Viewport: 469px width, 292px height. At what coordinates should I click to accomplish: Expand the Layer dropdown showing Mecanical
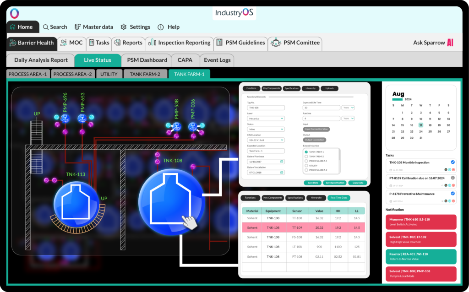tap(266, 118)
